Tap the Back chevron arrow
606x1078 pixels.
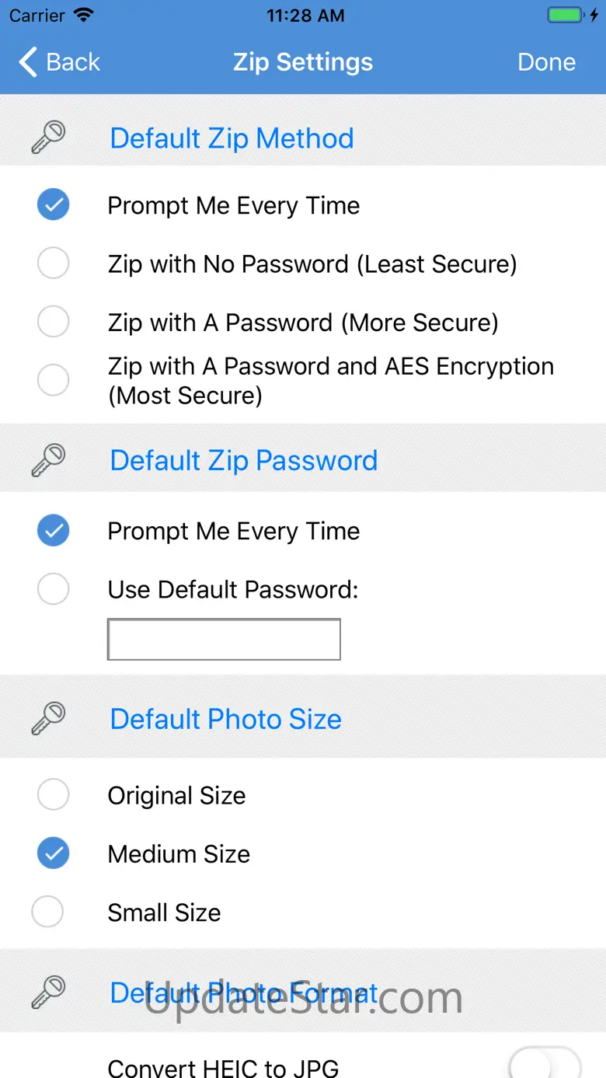[28, 62]
